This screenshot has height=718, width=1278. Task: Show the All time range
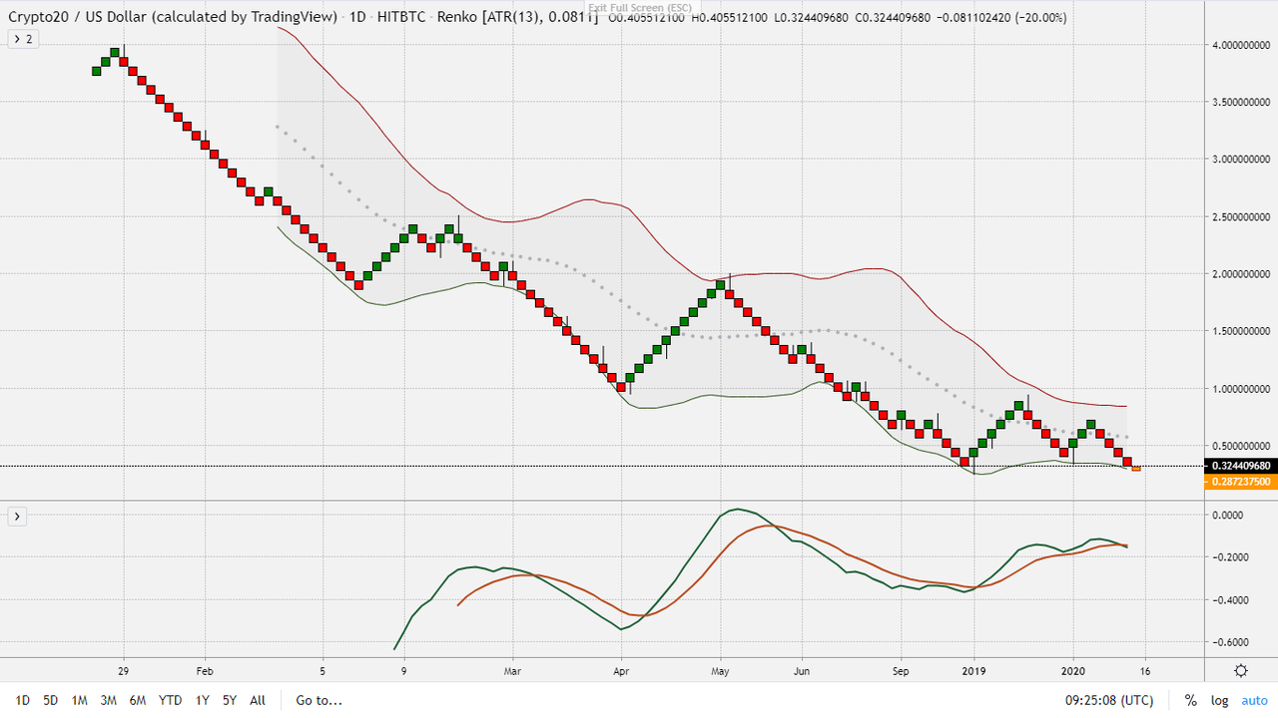coord(258,700)
